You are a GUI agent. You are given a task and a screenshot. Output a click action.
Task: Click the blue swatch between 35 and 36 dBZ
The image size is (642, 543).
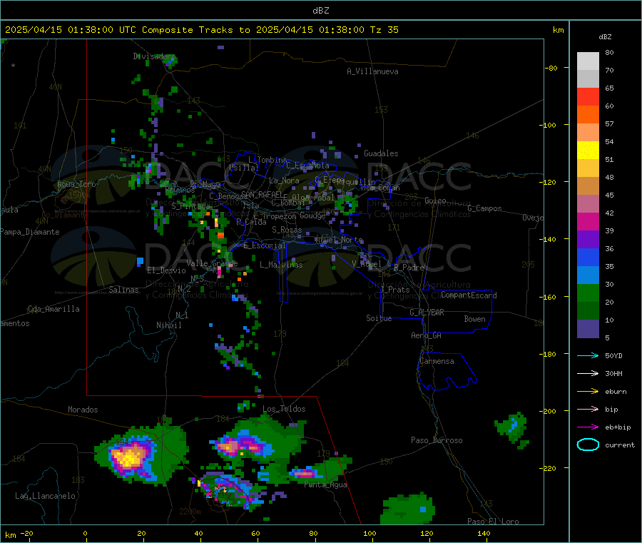(588, 257)
